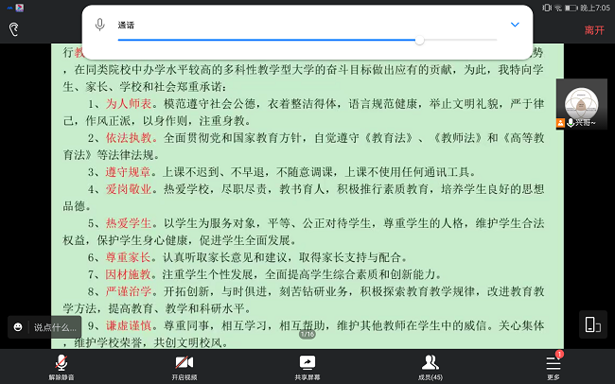Unmute microphone with 解除静音

tap(61, 366)
